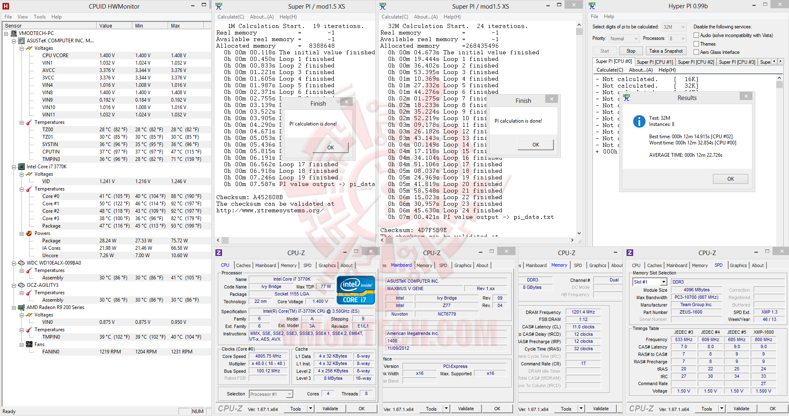The width and height of the screenshot is (789, 416).
Task: Click the Hyper PI 0.99b title bar icon
Action: tap(592, 6)
